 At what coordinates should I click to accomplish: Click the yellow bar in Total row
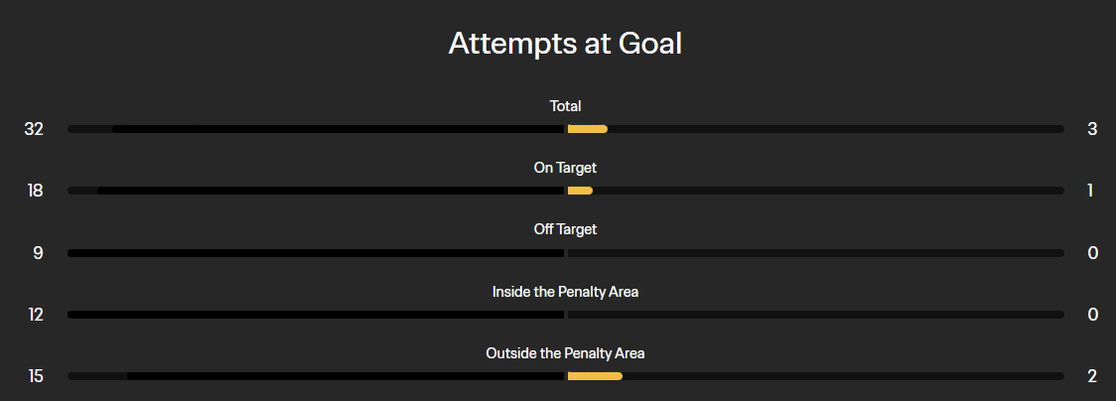[587, 129]
